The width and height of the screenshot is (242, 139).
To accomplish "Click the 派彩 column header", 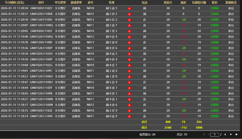I will pos(183,3).
